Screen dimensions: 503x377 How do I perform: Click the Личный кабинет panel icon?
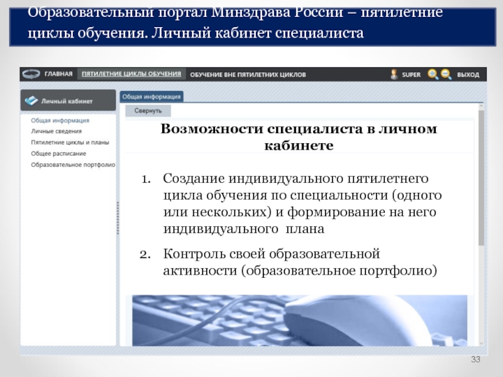pos(31,101)
